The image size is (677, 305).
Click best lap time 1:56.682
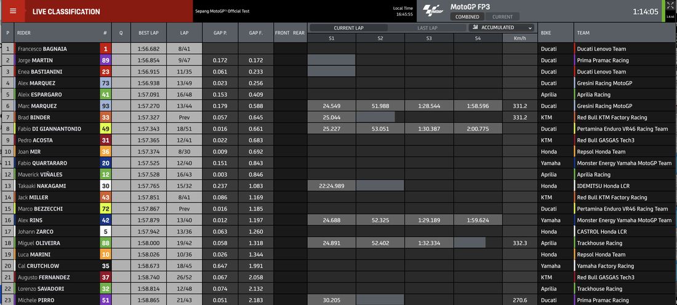pos(148,49)
